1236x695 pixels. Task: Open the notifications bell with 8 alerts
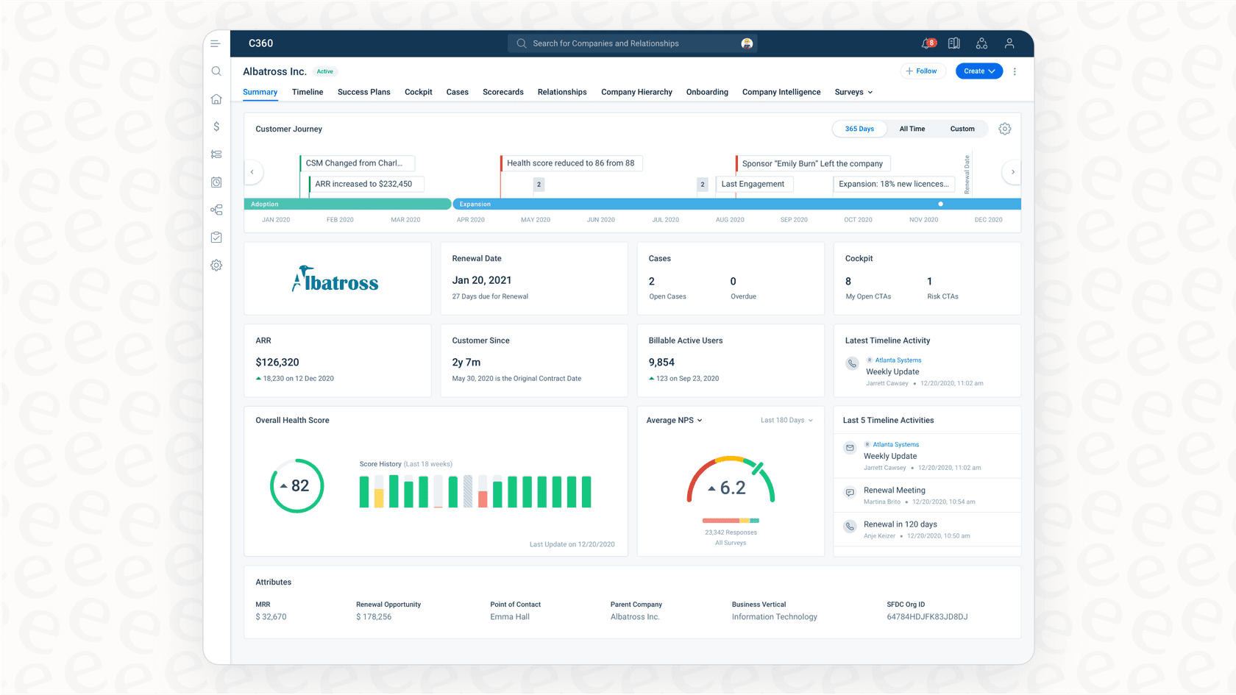[926, 43]
